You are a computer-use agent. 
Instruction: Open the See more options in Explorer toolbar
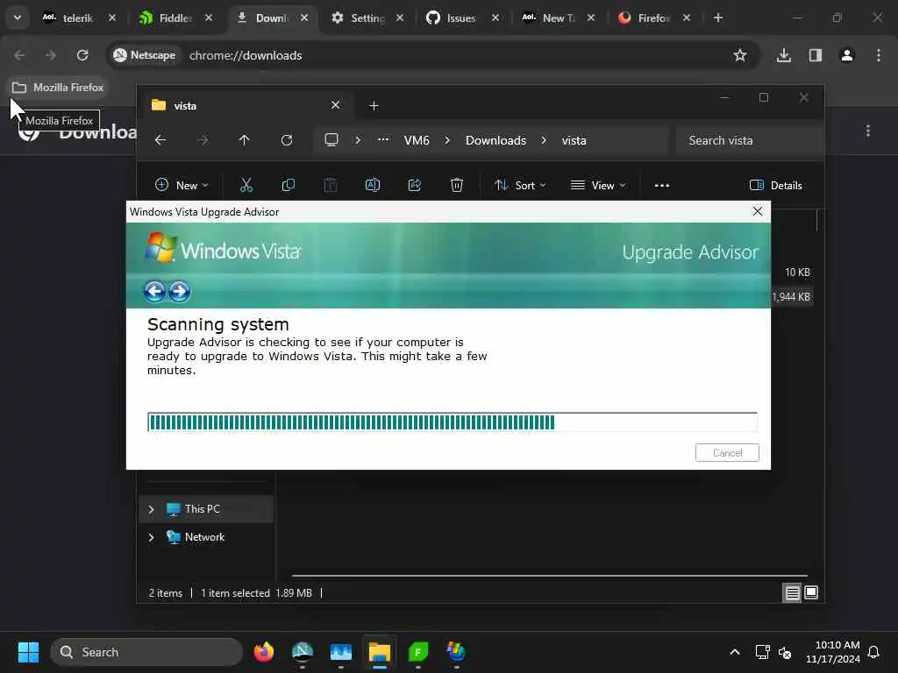[662, 185]
